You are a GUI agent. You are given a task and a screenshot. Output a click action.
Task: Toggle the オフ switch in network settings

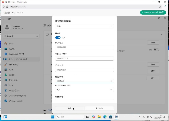pos(156,50)
